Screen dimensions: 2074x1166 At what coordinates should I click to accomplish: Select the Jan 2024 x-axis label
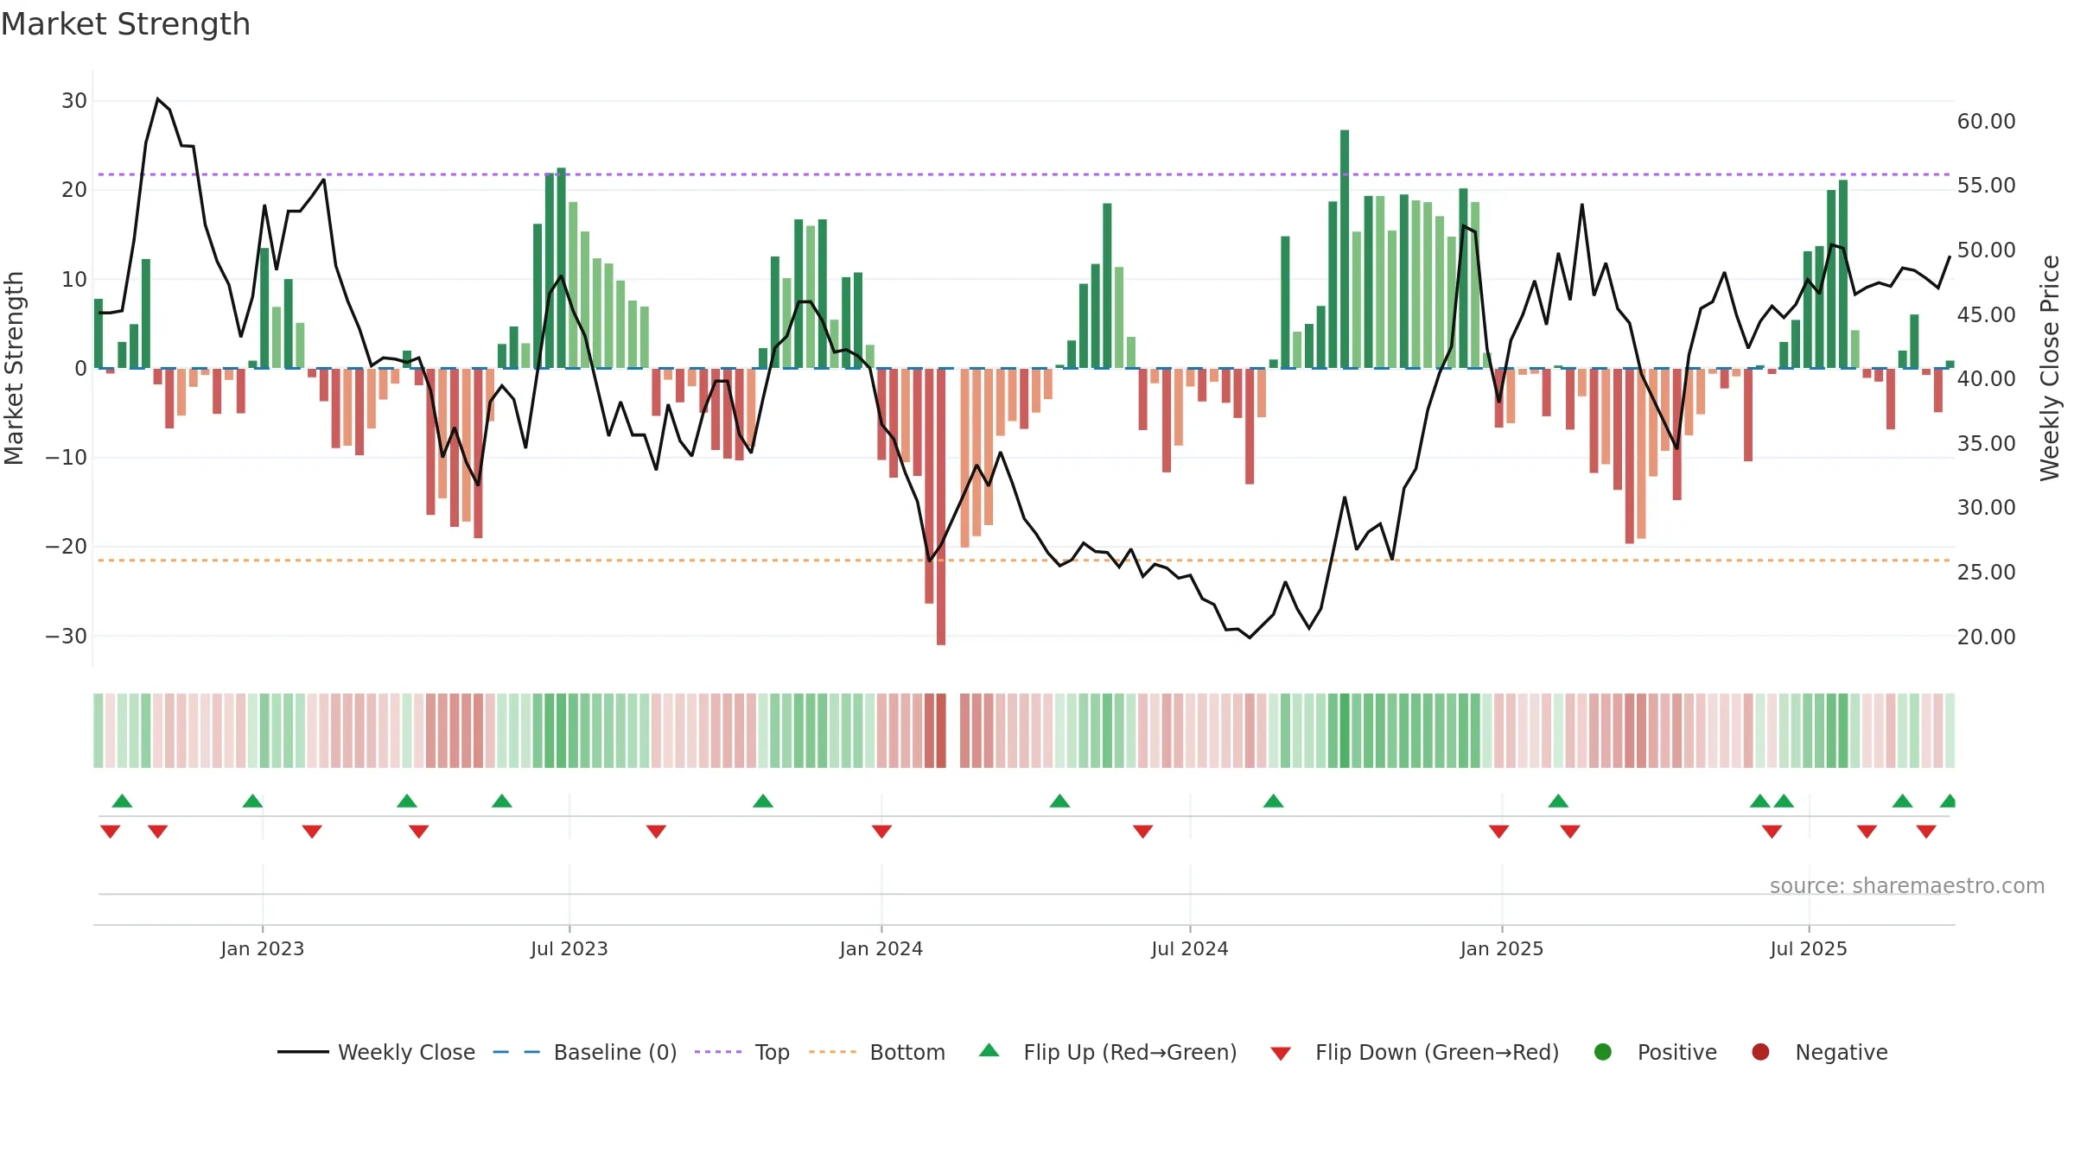881,948
